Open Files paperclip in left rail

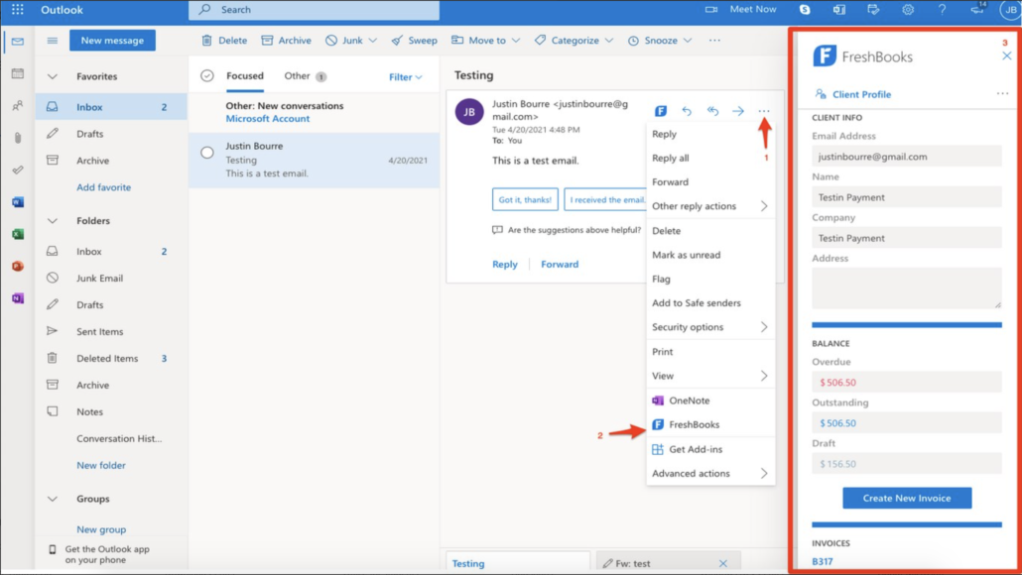point(18,138)
